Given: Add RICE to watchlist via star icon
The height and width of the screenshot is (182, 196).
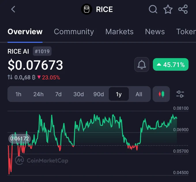Looking at the screenshot, I should (168, 9).
